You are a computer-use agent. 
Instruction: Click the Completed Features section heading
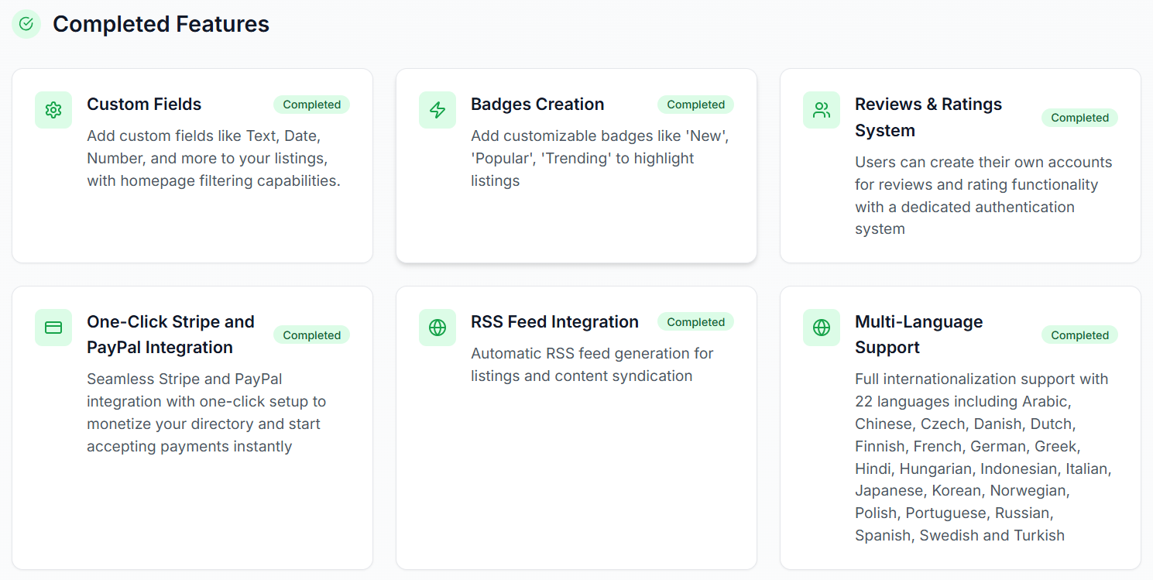(x=161, y=24)
